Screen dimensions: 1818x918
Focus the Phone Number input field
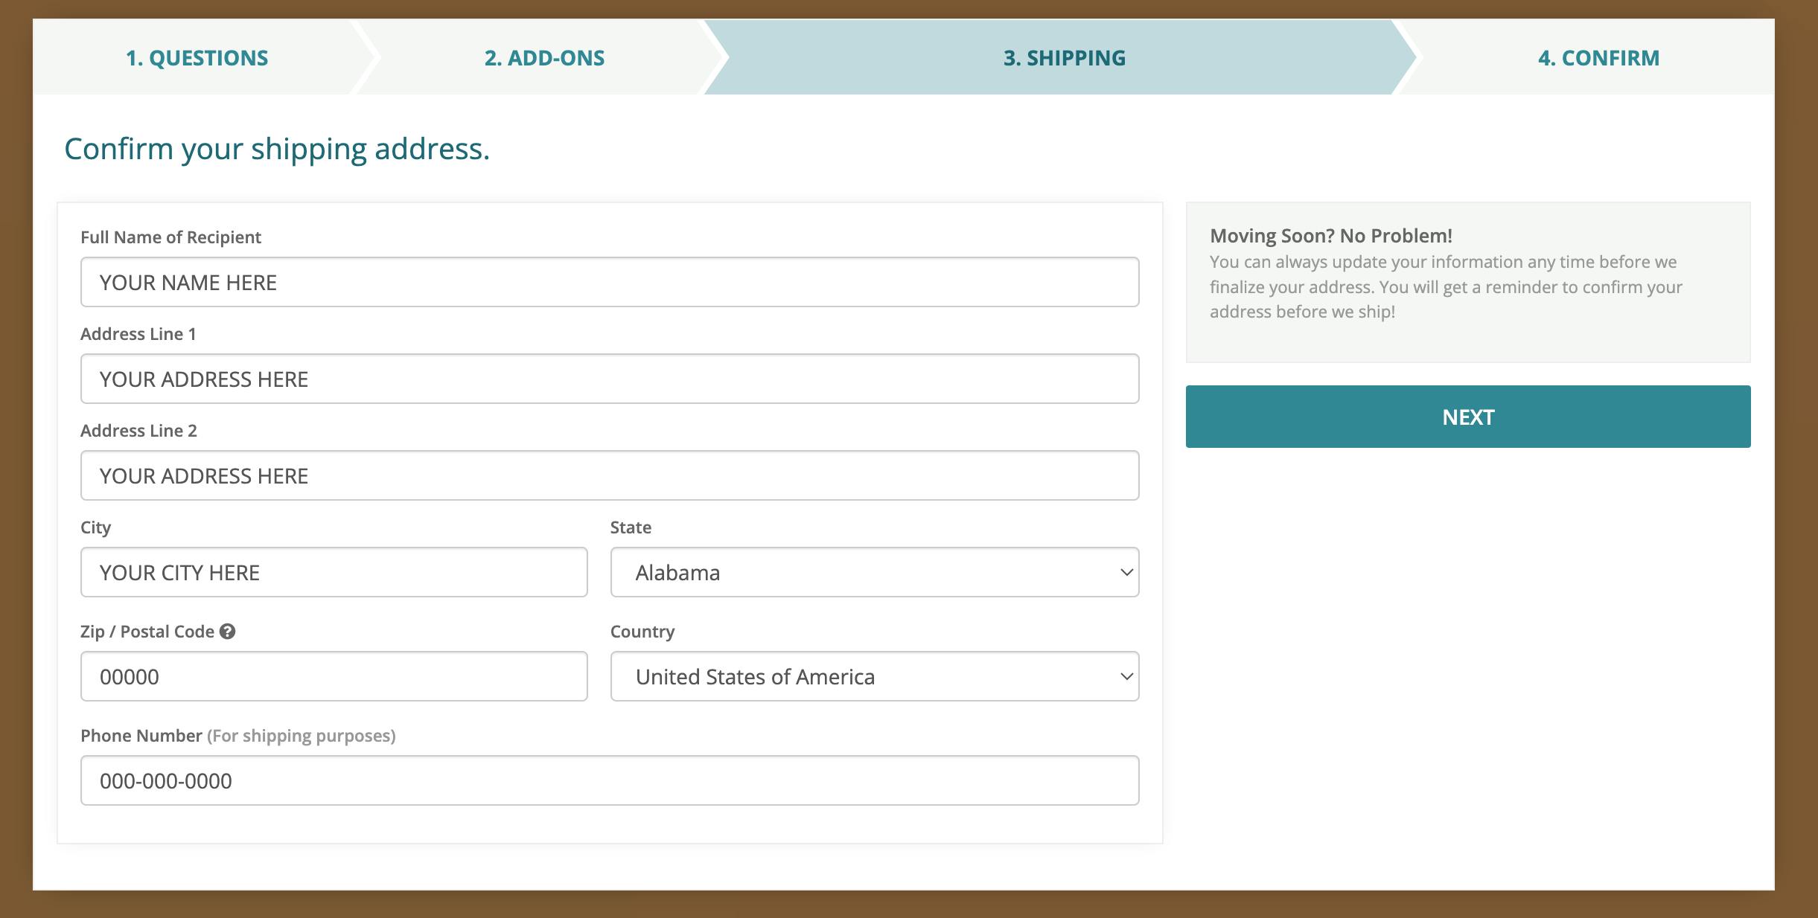[x=609, y=780]
